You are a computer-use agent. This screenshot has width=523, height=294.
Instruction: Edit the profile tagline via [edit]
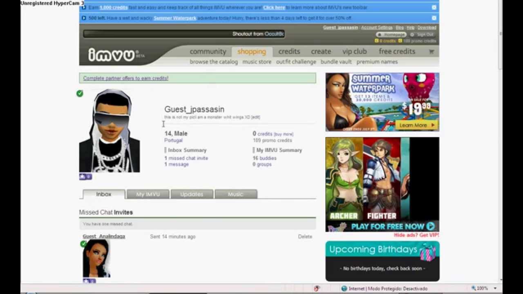click(x=255, y=117)
